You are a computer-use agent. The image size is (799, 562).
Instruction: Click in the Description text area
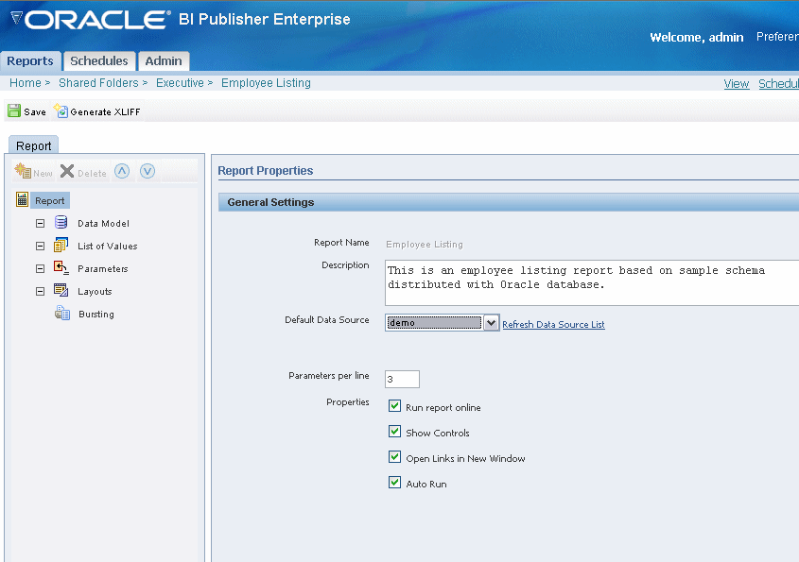click(x=592, y=282)
